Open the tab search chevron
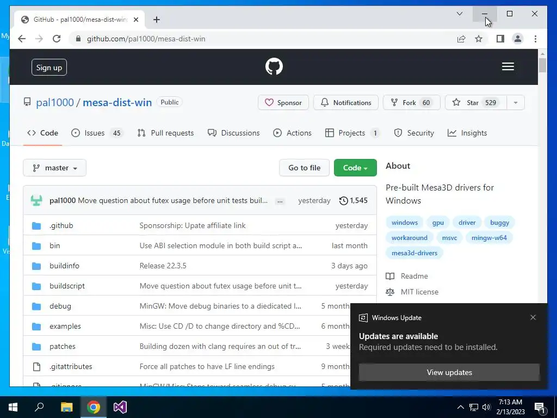This screenshot has width=557, height=418. pyautogui.click(x=459, y=14)
